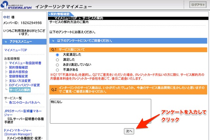The image size is (210, 140).
Task: Choose the 不満がある radio option
Action: click(x=57, y=70)
